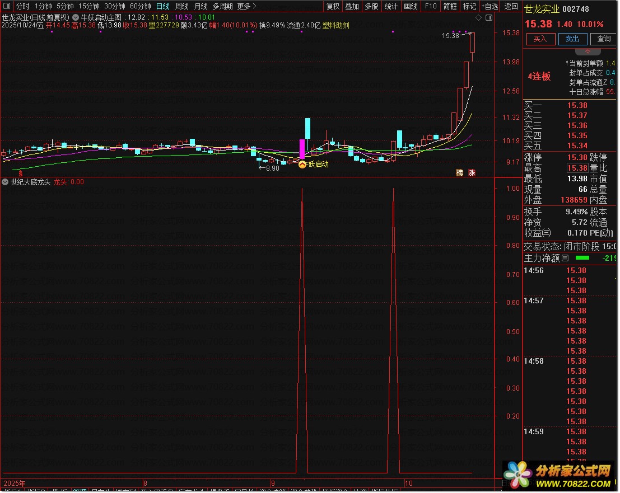Click the green 主力净额 bar
Screen dimensions: 620x493
pyautogui.click(x=582, y=258)
